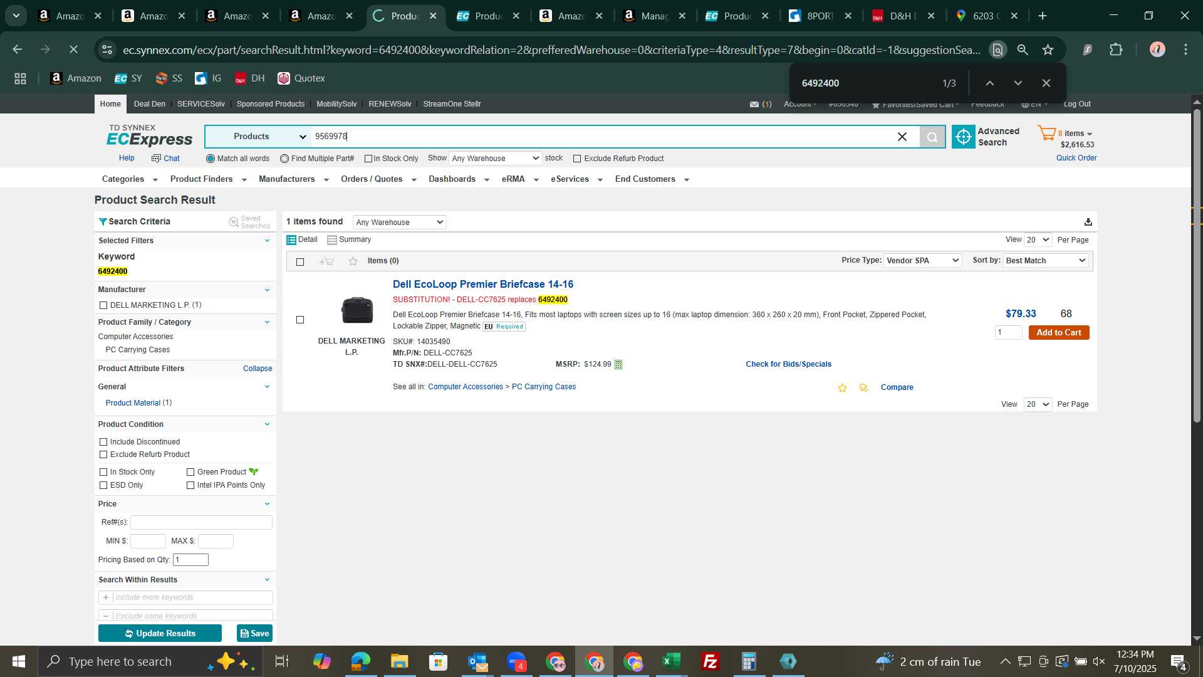Open Dell EcoLoop Premier Briefcase 14-16 link
Viewport: 1203px width, 677px height.
coord(483,285)
